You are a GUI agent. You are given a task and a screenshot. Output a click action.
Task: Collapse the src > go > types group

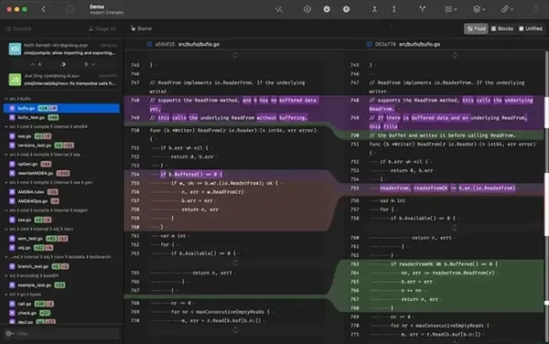click(x=6, y=295)
